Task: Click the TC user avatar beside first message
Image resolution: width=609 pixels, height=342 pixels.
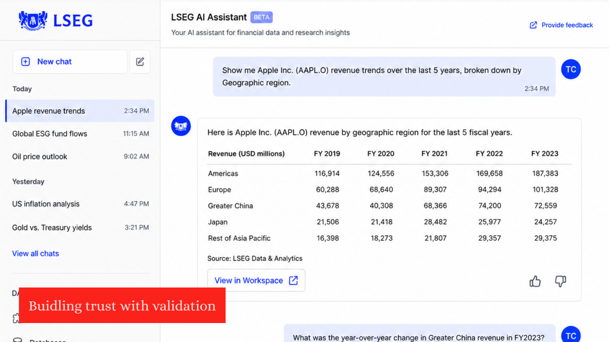Action: tap(571, 70)
